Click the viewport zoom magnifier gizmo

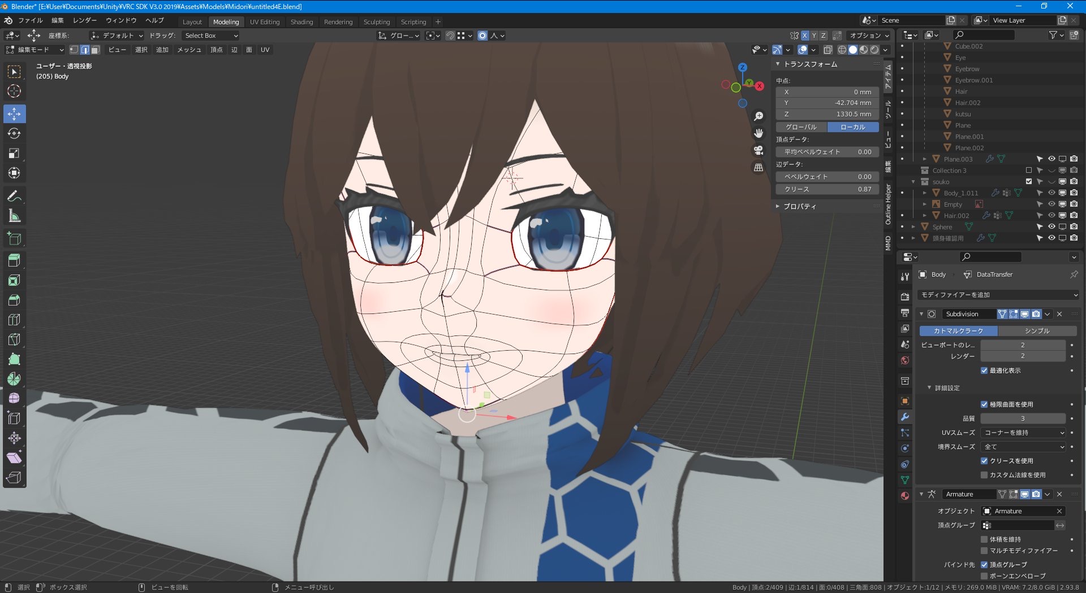(759, 116)
